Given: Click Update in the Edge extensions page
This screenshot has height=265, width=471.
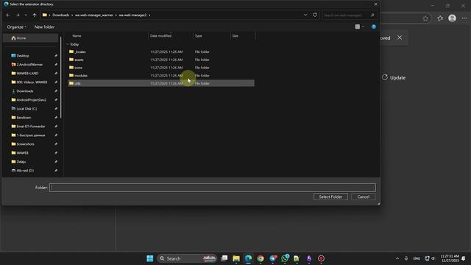Looking at the screenshot, I should [394, 77].
